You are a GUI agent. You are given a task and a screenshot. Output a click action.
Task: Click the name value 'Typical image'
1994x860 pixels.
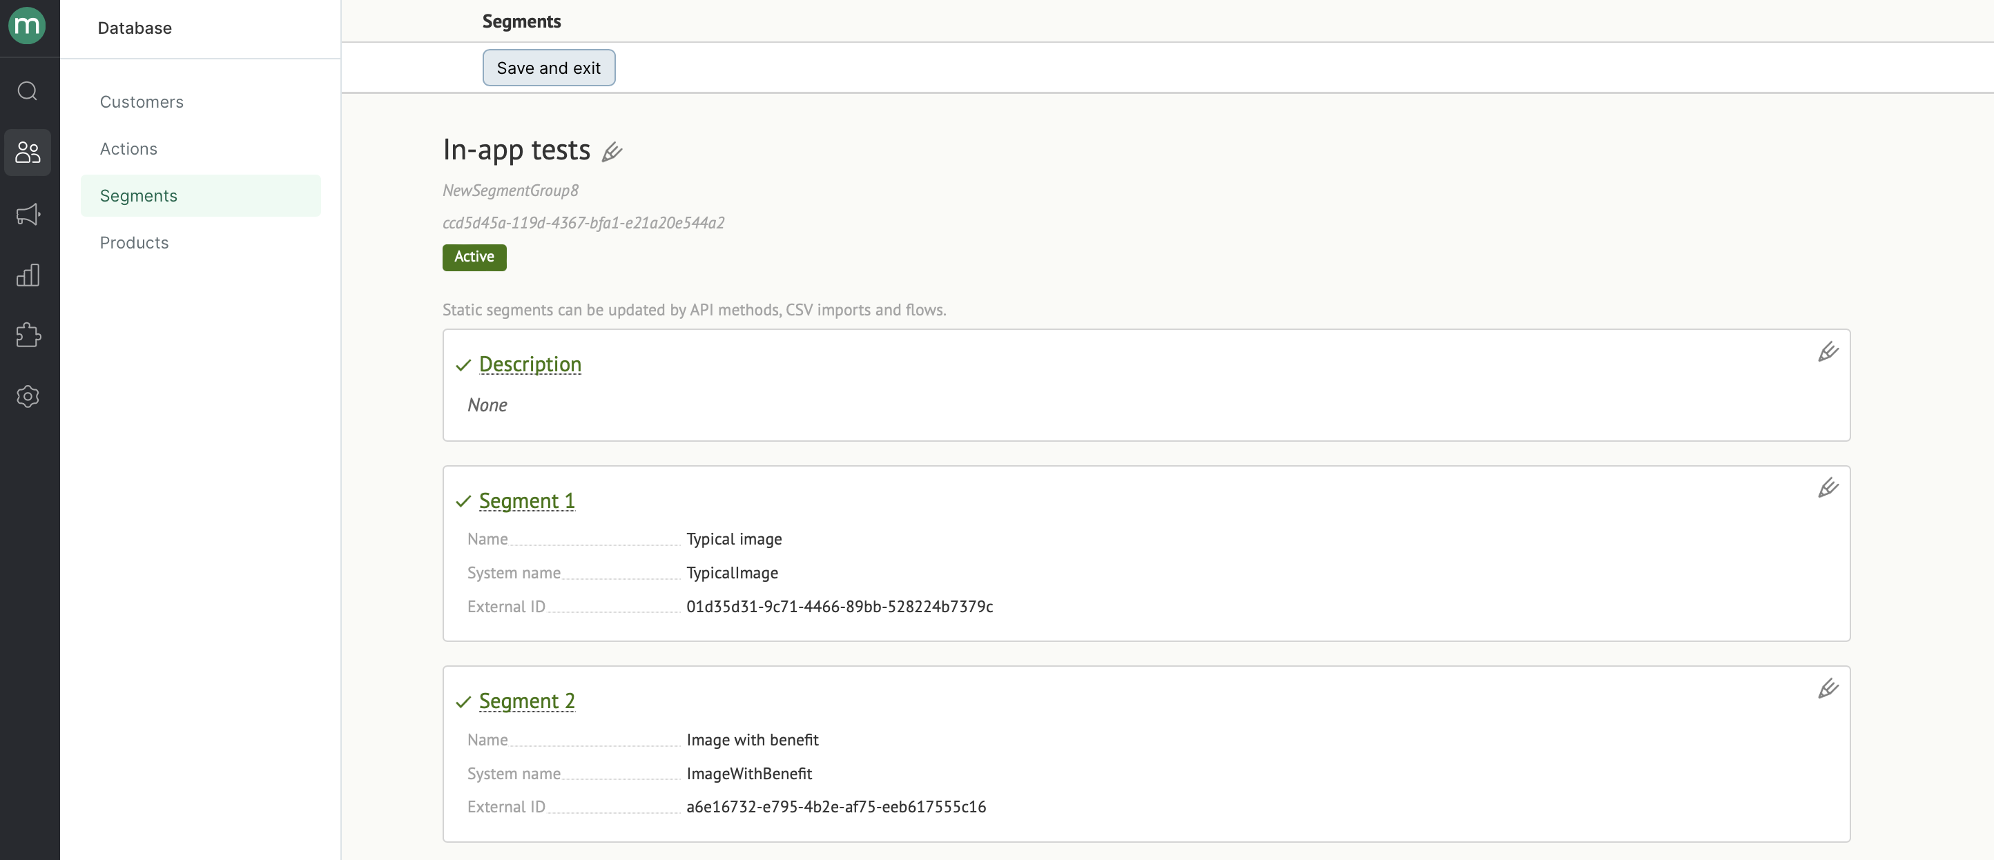(x=734, y=539)
